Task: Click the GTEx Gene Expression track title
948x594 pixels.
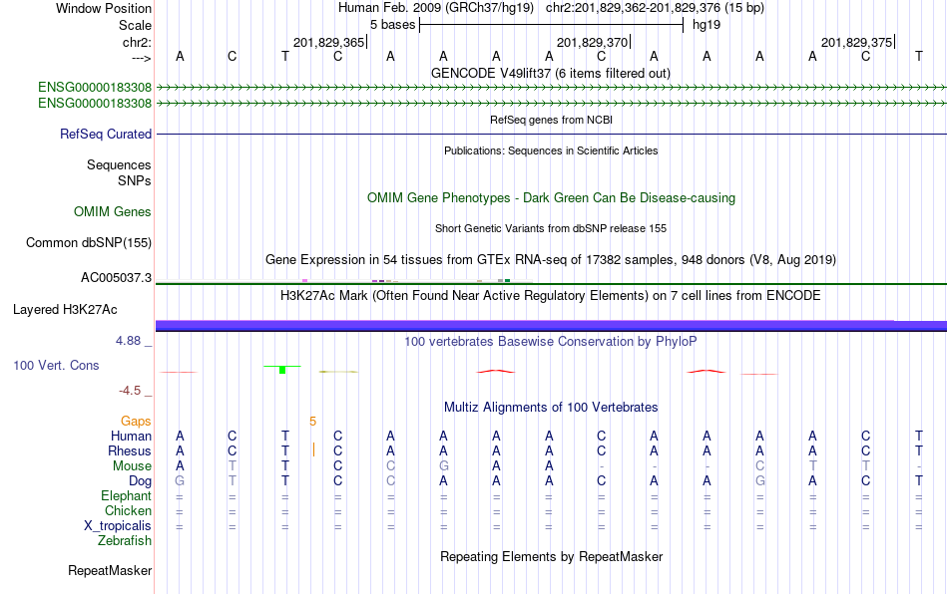Action: [x=551, y=259]
